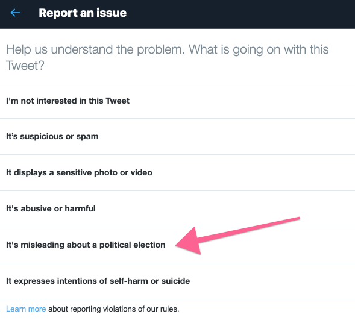Choose "It's misleading about a political election"
Viewport: 355px width, 329px height.
(177, 245)
